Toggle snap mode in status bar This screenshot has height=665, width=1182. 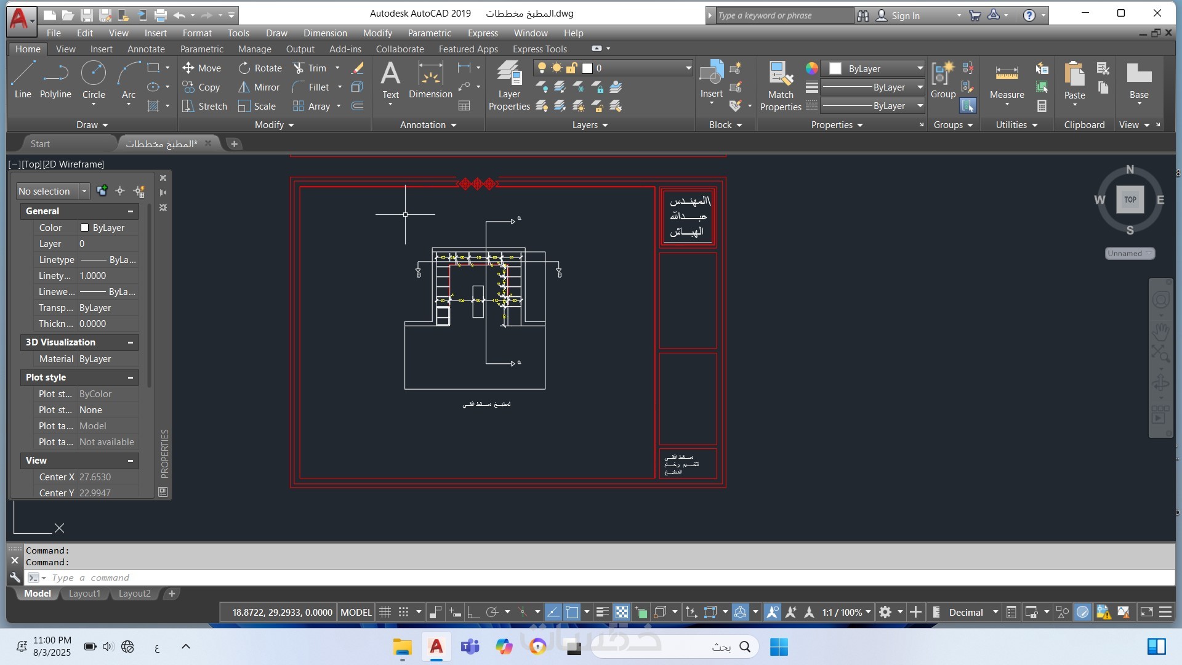[x=404, y=612]
